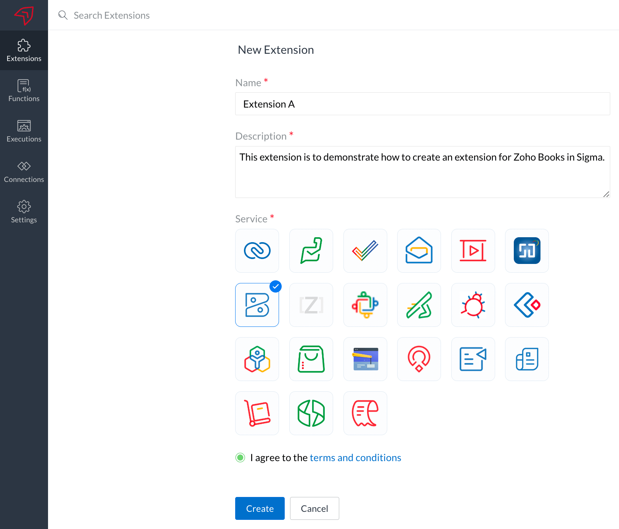Click the Zoho Sigma logo
The height and width of the screenshot is (529, 619).
24,15
